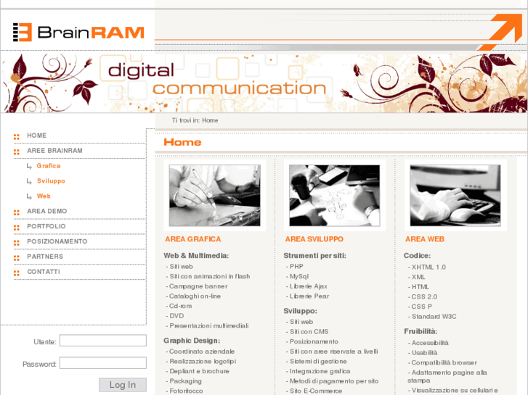Click the Log In button
The width and height of the screenshot is (528, 395).
pos(123,385)
